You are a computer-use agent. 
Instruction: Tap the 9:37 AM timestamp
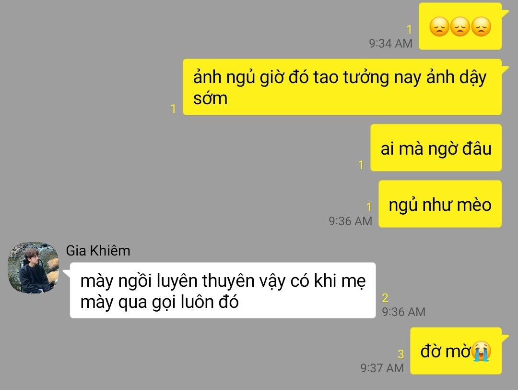(382, 368)
